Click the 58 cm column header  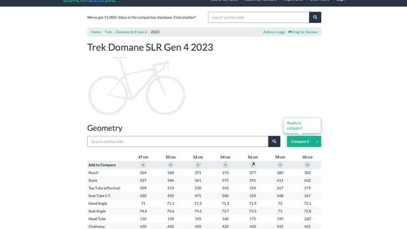(280, 157)
